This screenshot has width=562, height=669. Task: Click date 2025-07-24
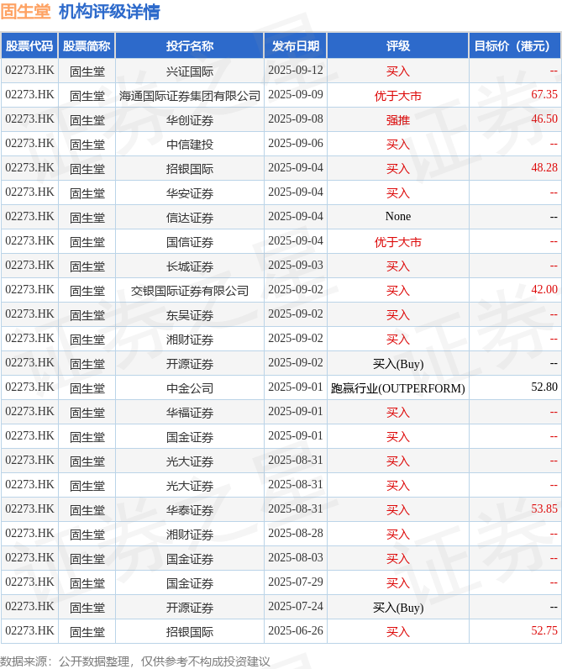coord(296,606)
